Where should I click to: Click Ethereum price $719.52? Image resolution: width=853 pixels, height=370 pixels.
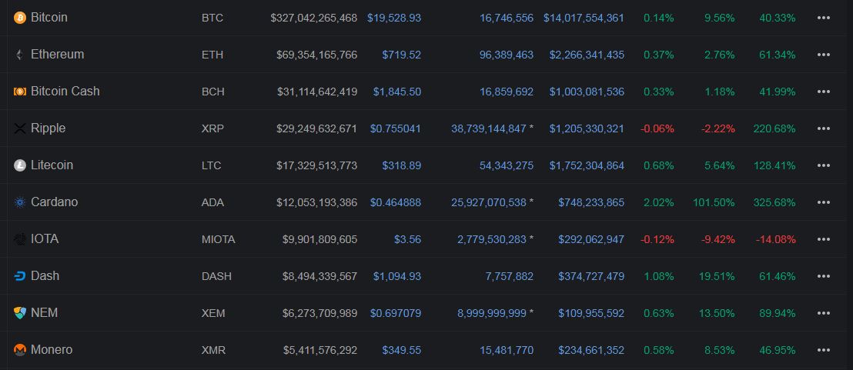[x=401, y=55]
